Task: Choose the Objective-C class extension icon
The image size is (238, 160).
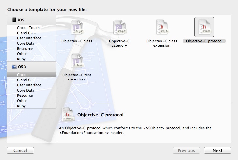Action: click(162, 27)
